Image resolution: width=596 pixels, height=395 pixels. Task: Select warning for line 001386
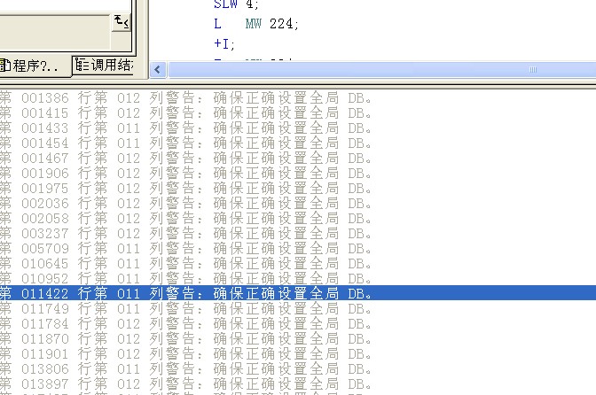pos(298,98)
